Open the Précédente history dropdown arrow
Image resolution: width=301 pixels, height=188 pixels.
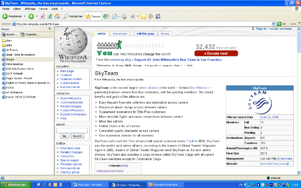[x=24, y=16]
